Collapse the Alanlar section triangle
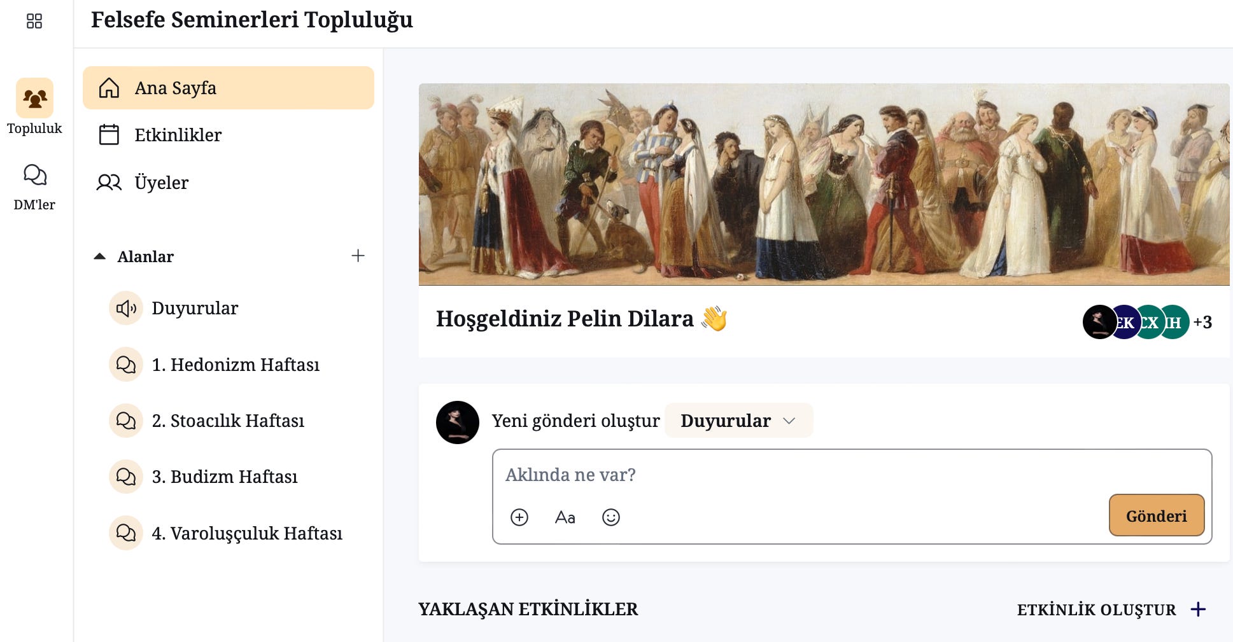Viewport: 1233px width, 642px height. (99, 256)
